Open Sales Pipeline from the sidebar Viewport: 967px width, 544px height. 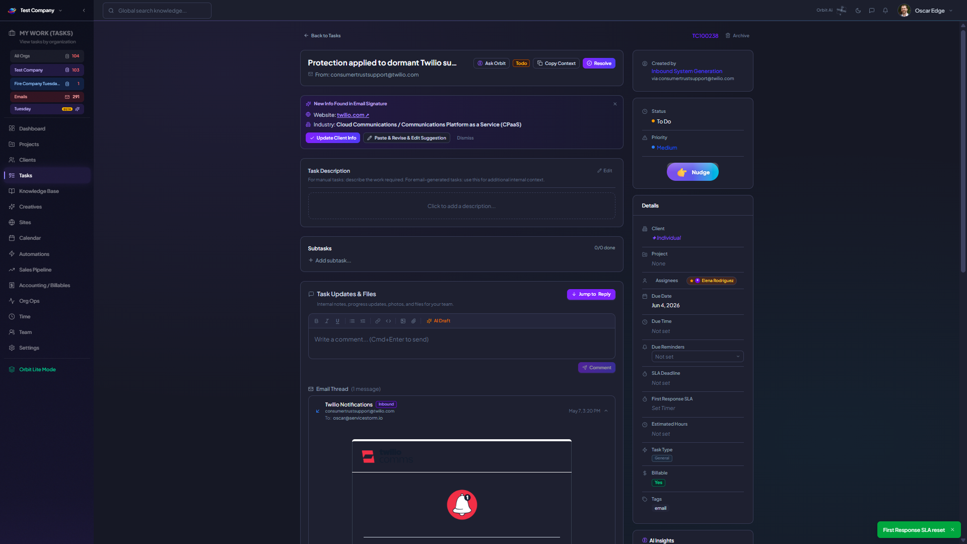(47, 269)
